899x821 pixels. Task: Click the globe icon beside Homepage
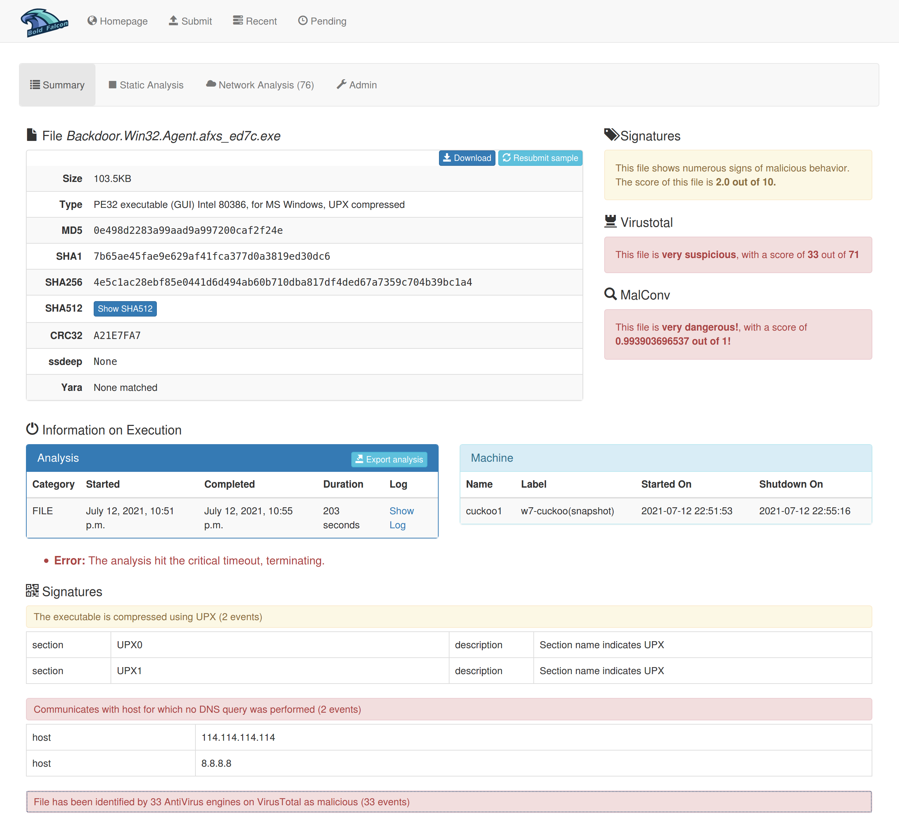pyautogui.click(x=92, y=20)
